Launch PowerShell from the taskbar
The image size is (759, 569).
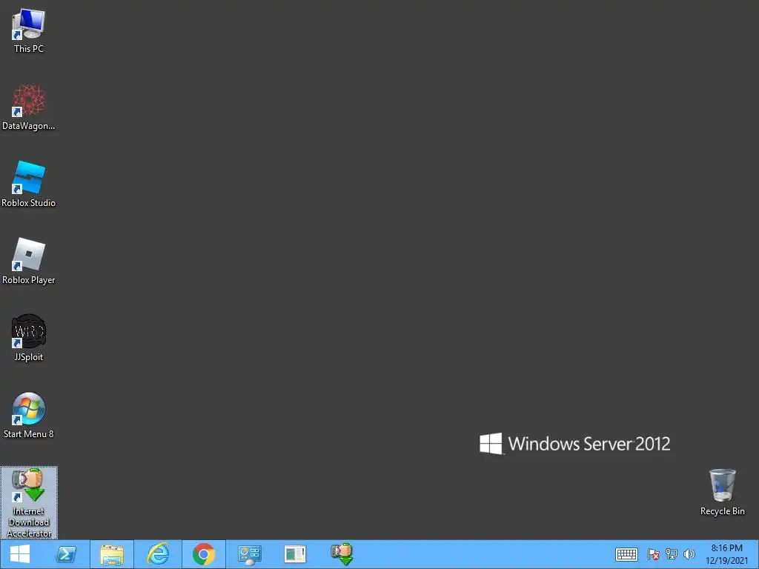[x=66, y=554]
